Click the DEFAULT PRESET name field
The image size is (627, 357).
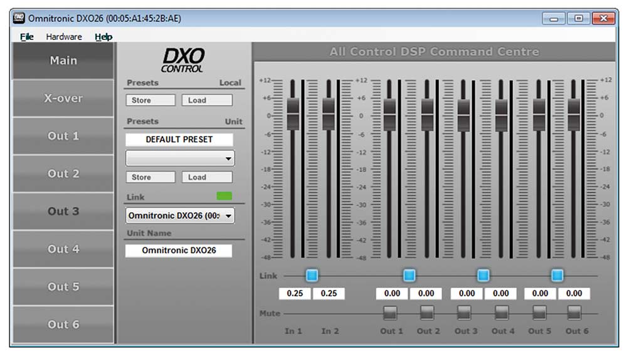click(179, 140)
